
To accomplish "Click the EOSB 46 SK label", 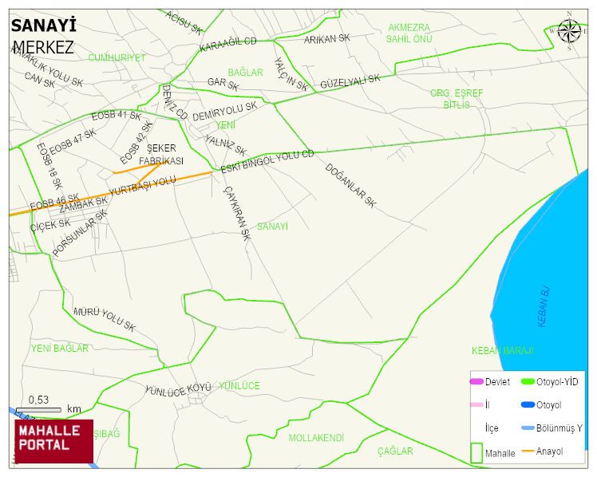I will point(54,202).
